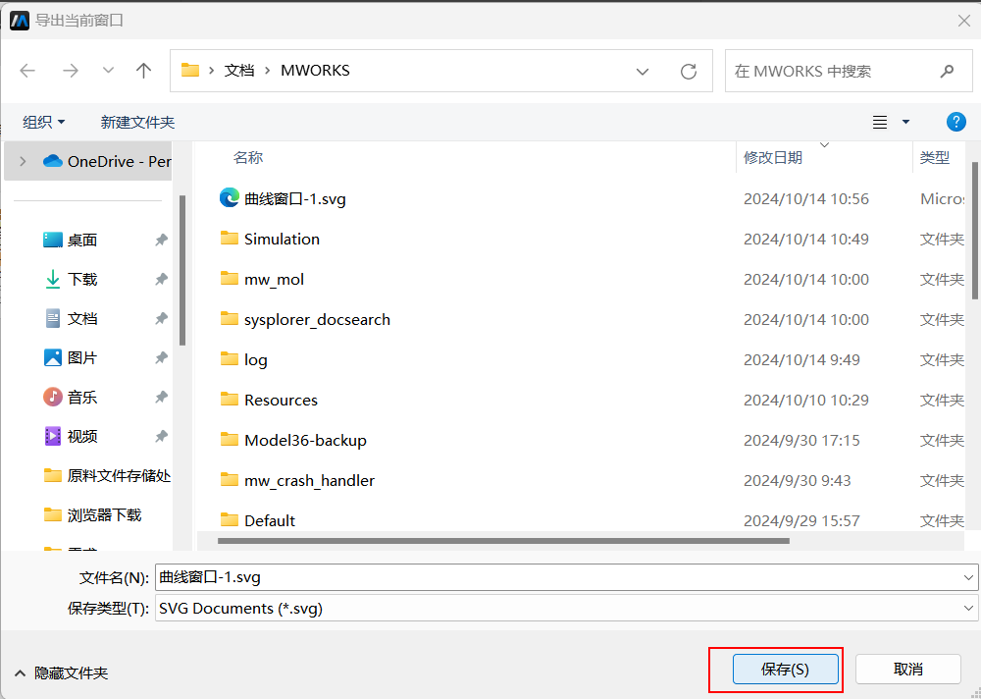This screenshot has height=699, width=981.
Task: Click 新建文件夹 button
Action: pos(137,122)
